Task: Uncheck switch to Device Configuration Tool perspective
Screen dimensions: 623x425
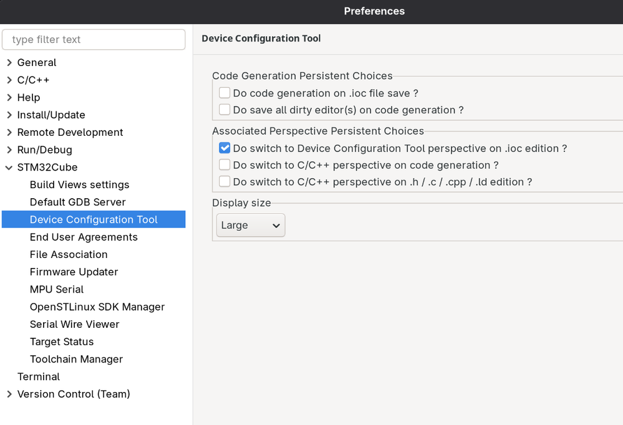Action: click(x=225, y=148)
